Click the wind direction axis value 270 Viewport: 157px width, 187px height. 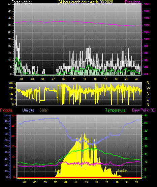coord(11,89)
